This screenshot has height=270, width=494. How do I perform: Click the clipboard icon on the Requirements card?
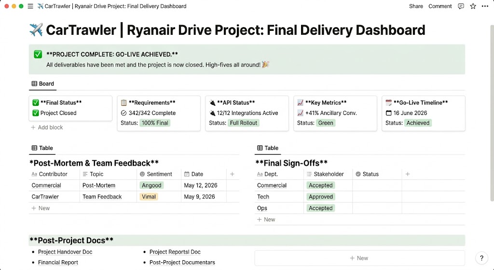(124, 102)
